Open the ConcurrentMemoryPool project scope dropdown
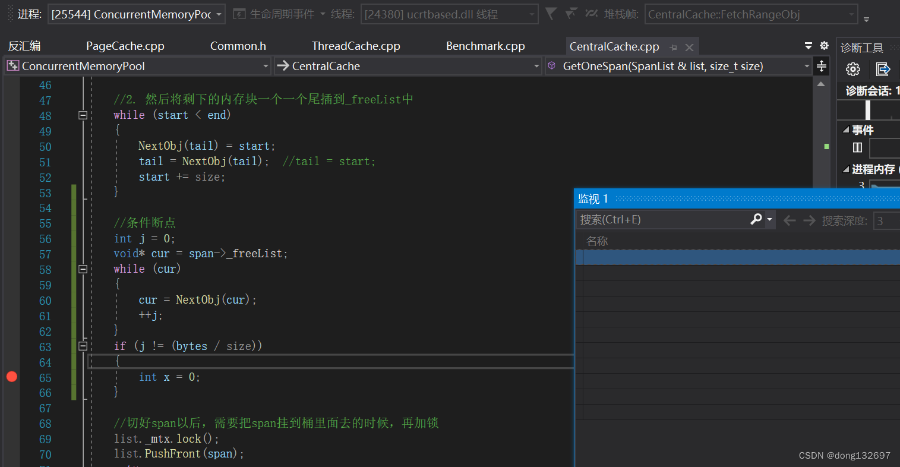Viewport: 900px width, 467px height. click(138, 66)
